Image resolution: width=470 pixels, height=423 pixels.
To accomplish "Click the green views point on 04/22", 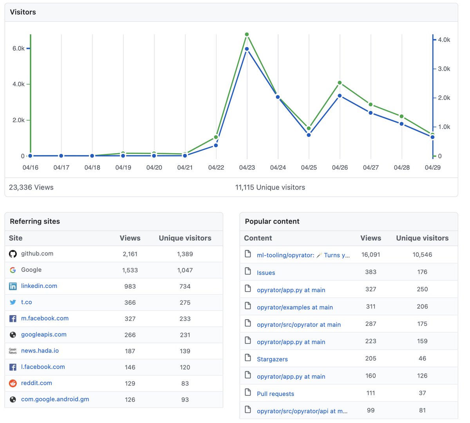I will (x=216, y=137).
